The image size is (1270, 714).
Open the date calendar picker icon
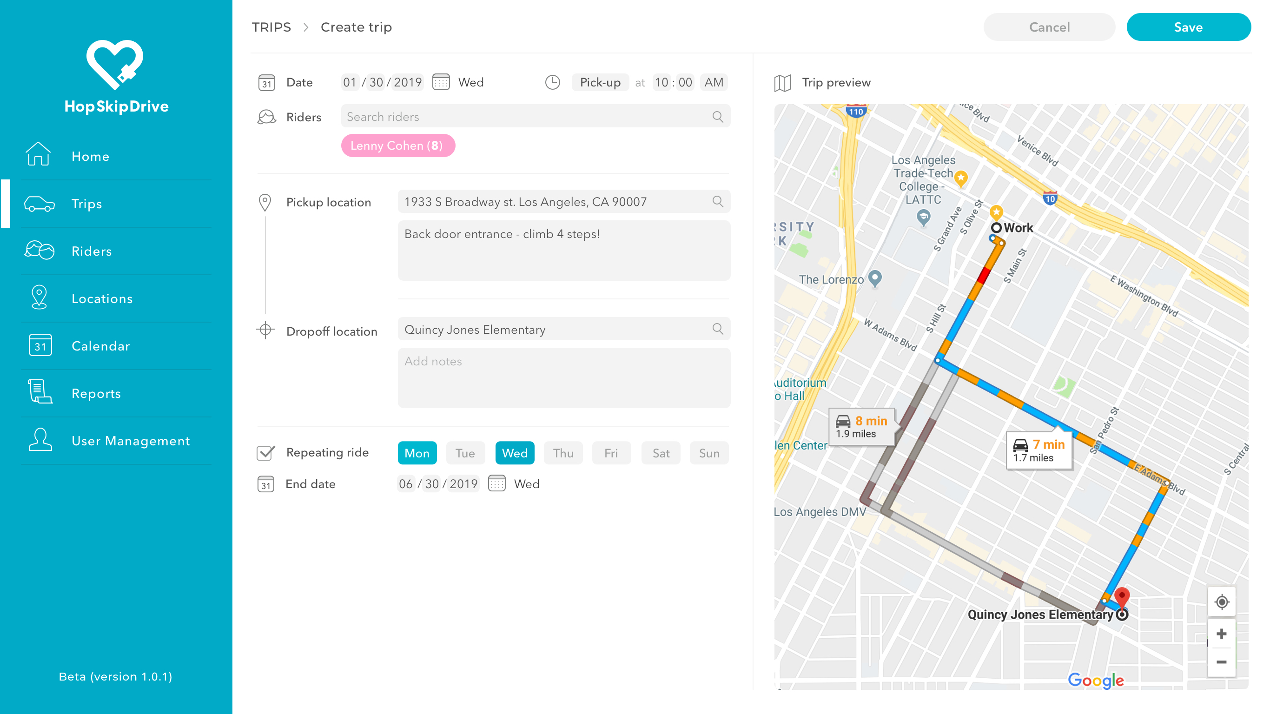441,82
